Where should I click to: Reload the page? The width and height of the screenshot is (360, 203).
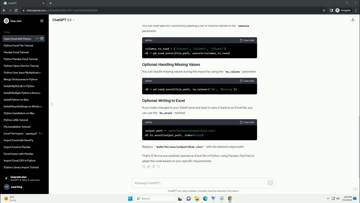tap(16, 10)
